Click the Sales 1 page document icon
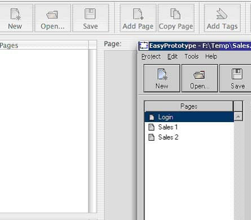251x220 pixels. (151, 127)
